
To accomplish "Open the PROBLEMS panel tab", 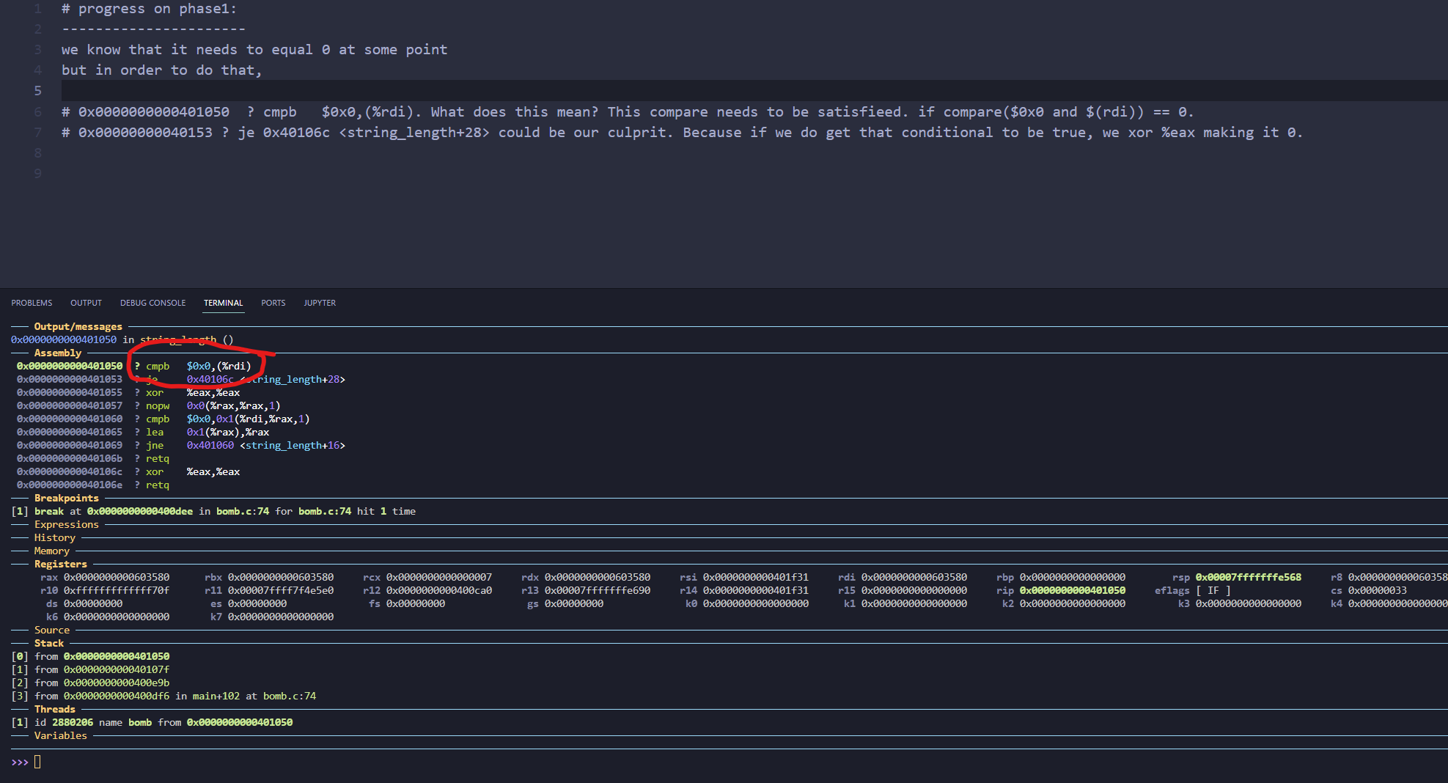I will click(32, 303).
